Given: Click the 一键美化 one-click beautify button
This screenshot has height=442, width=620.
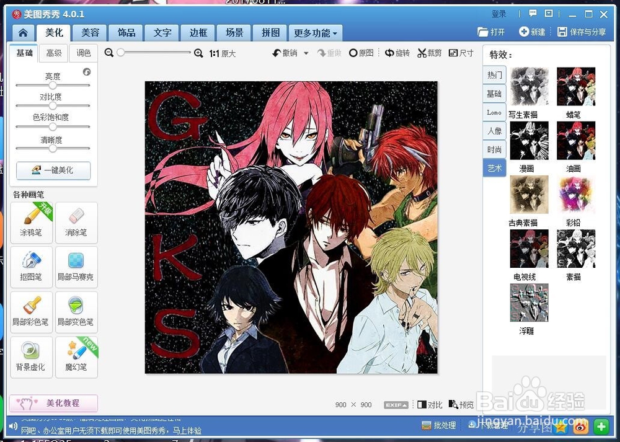Looking at the screenshot, I should (x=53, y=170).
